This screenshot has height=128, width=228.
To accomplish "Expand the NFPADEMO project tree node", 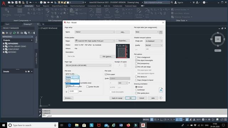I will click(x=4, y=43).
